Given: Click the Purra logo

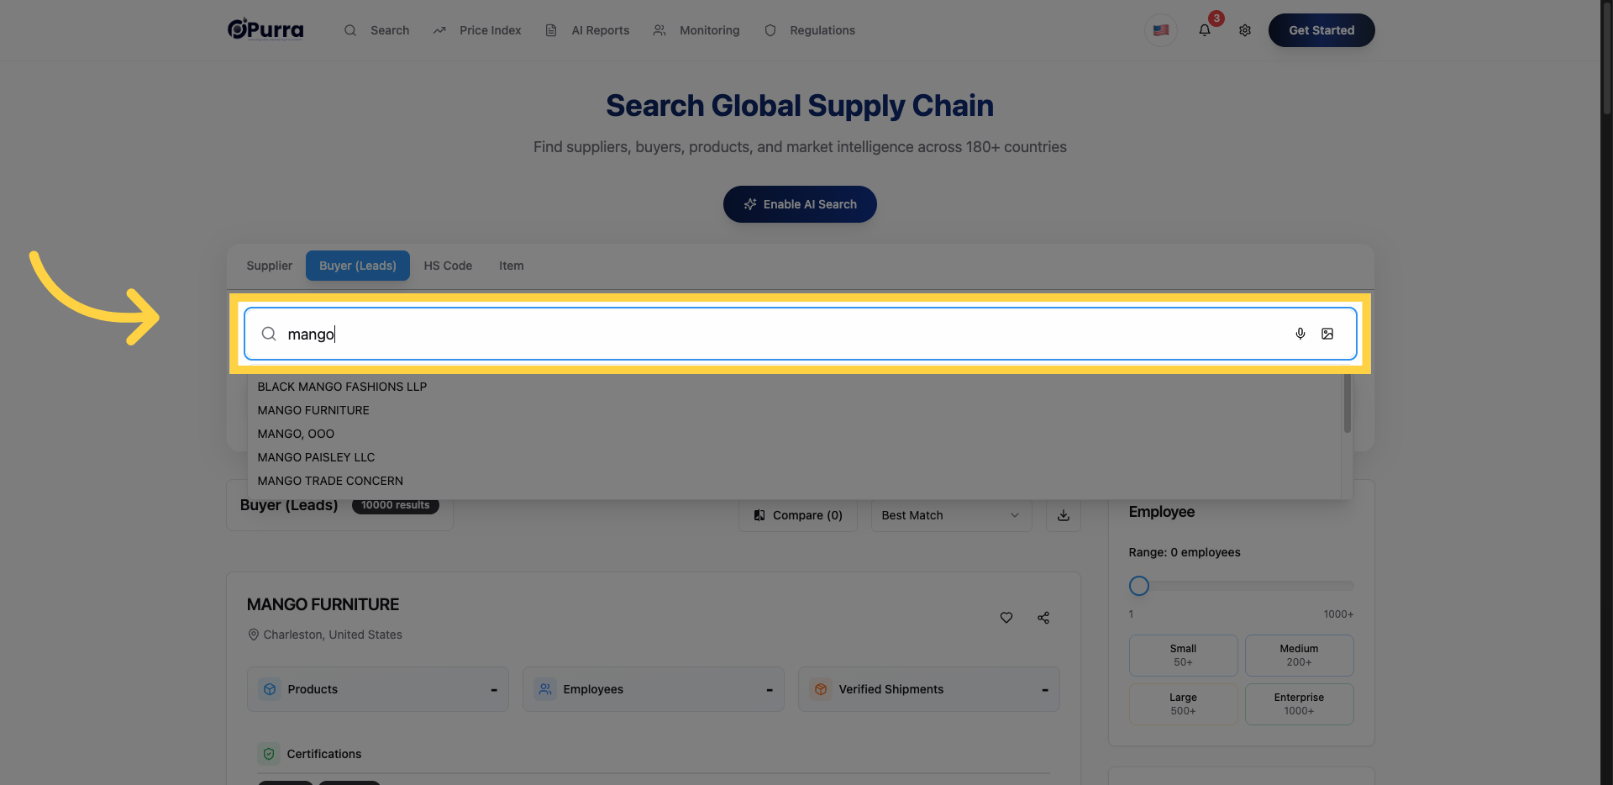Looking at the screenshot, I should coord(265,29).
